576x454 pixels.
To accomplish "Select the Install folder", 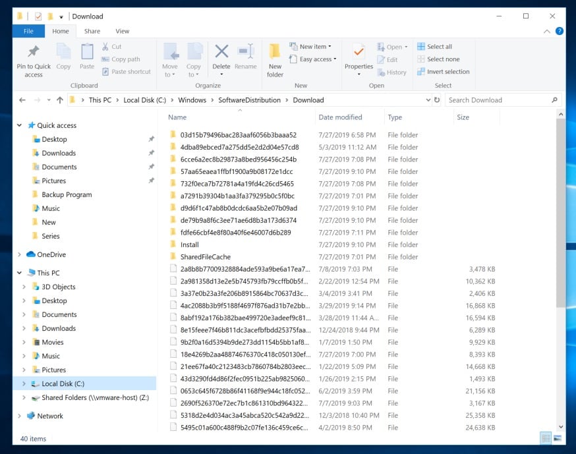I will point(190,244).
